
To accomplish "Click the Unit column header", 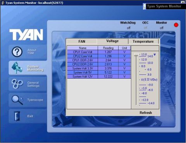I will [124, 48].
